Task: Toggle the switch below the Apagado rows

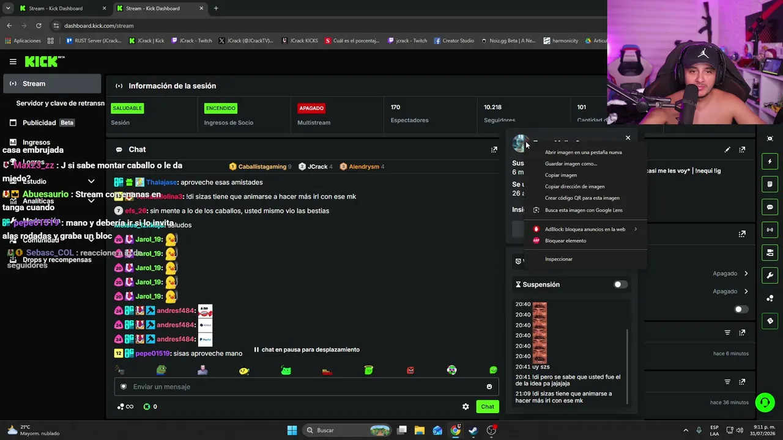Action: (x=741, y=310)
